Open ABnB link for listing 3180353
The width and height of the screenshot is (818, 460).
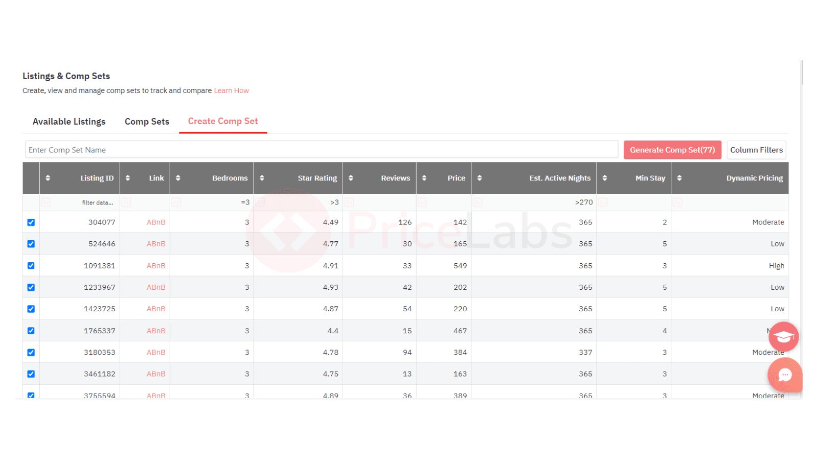click(156, 352)
